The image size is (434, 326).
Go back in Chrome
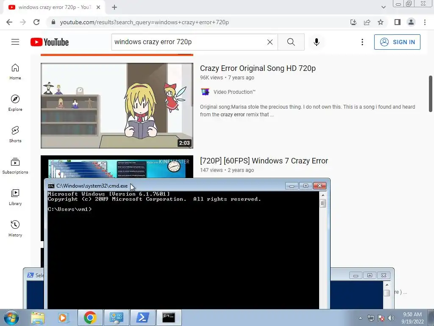pyautogui.click(x=9, y=22)
